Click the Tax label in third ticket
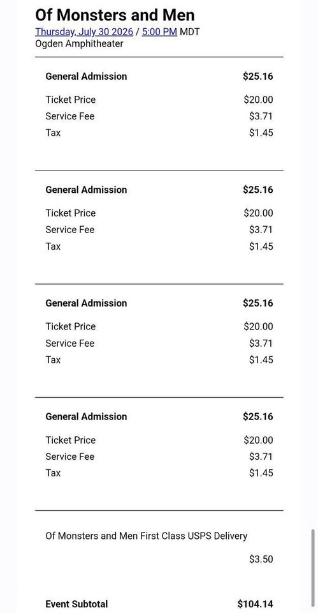The height and width of the screenshot is (613, 318). point(53,359)
